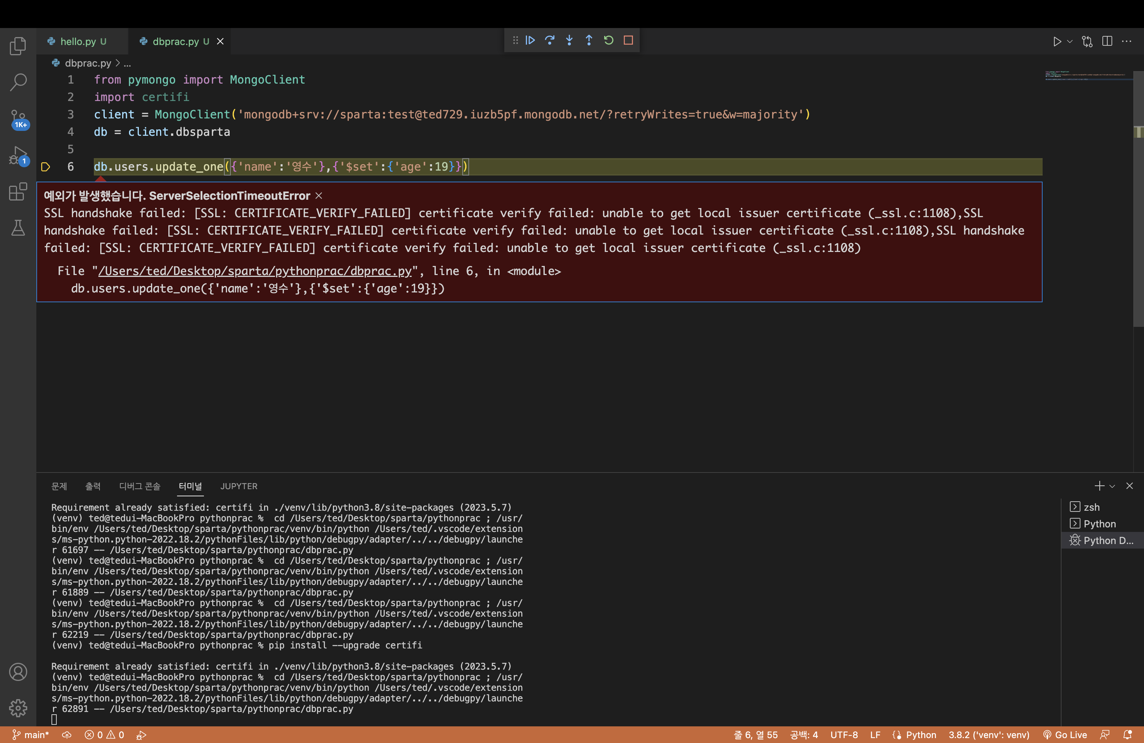1144x743 pixels.
Task: Step out in the debug toolbar
Action: click(589, 40)
